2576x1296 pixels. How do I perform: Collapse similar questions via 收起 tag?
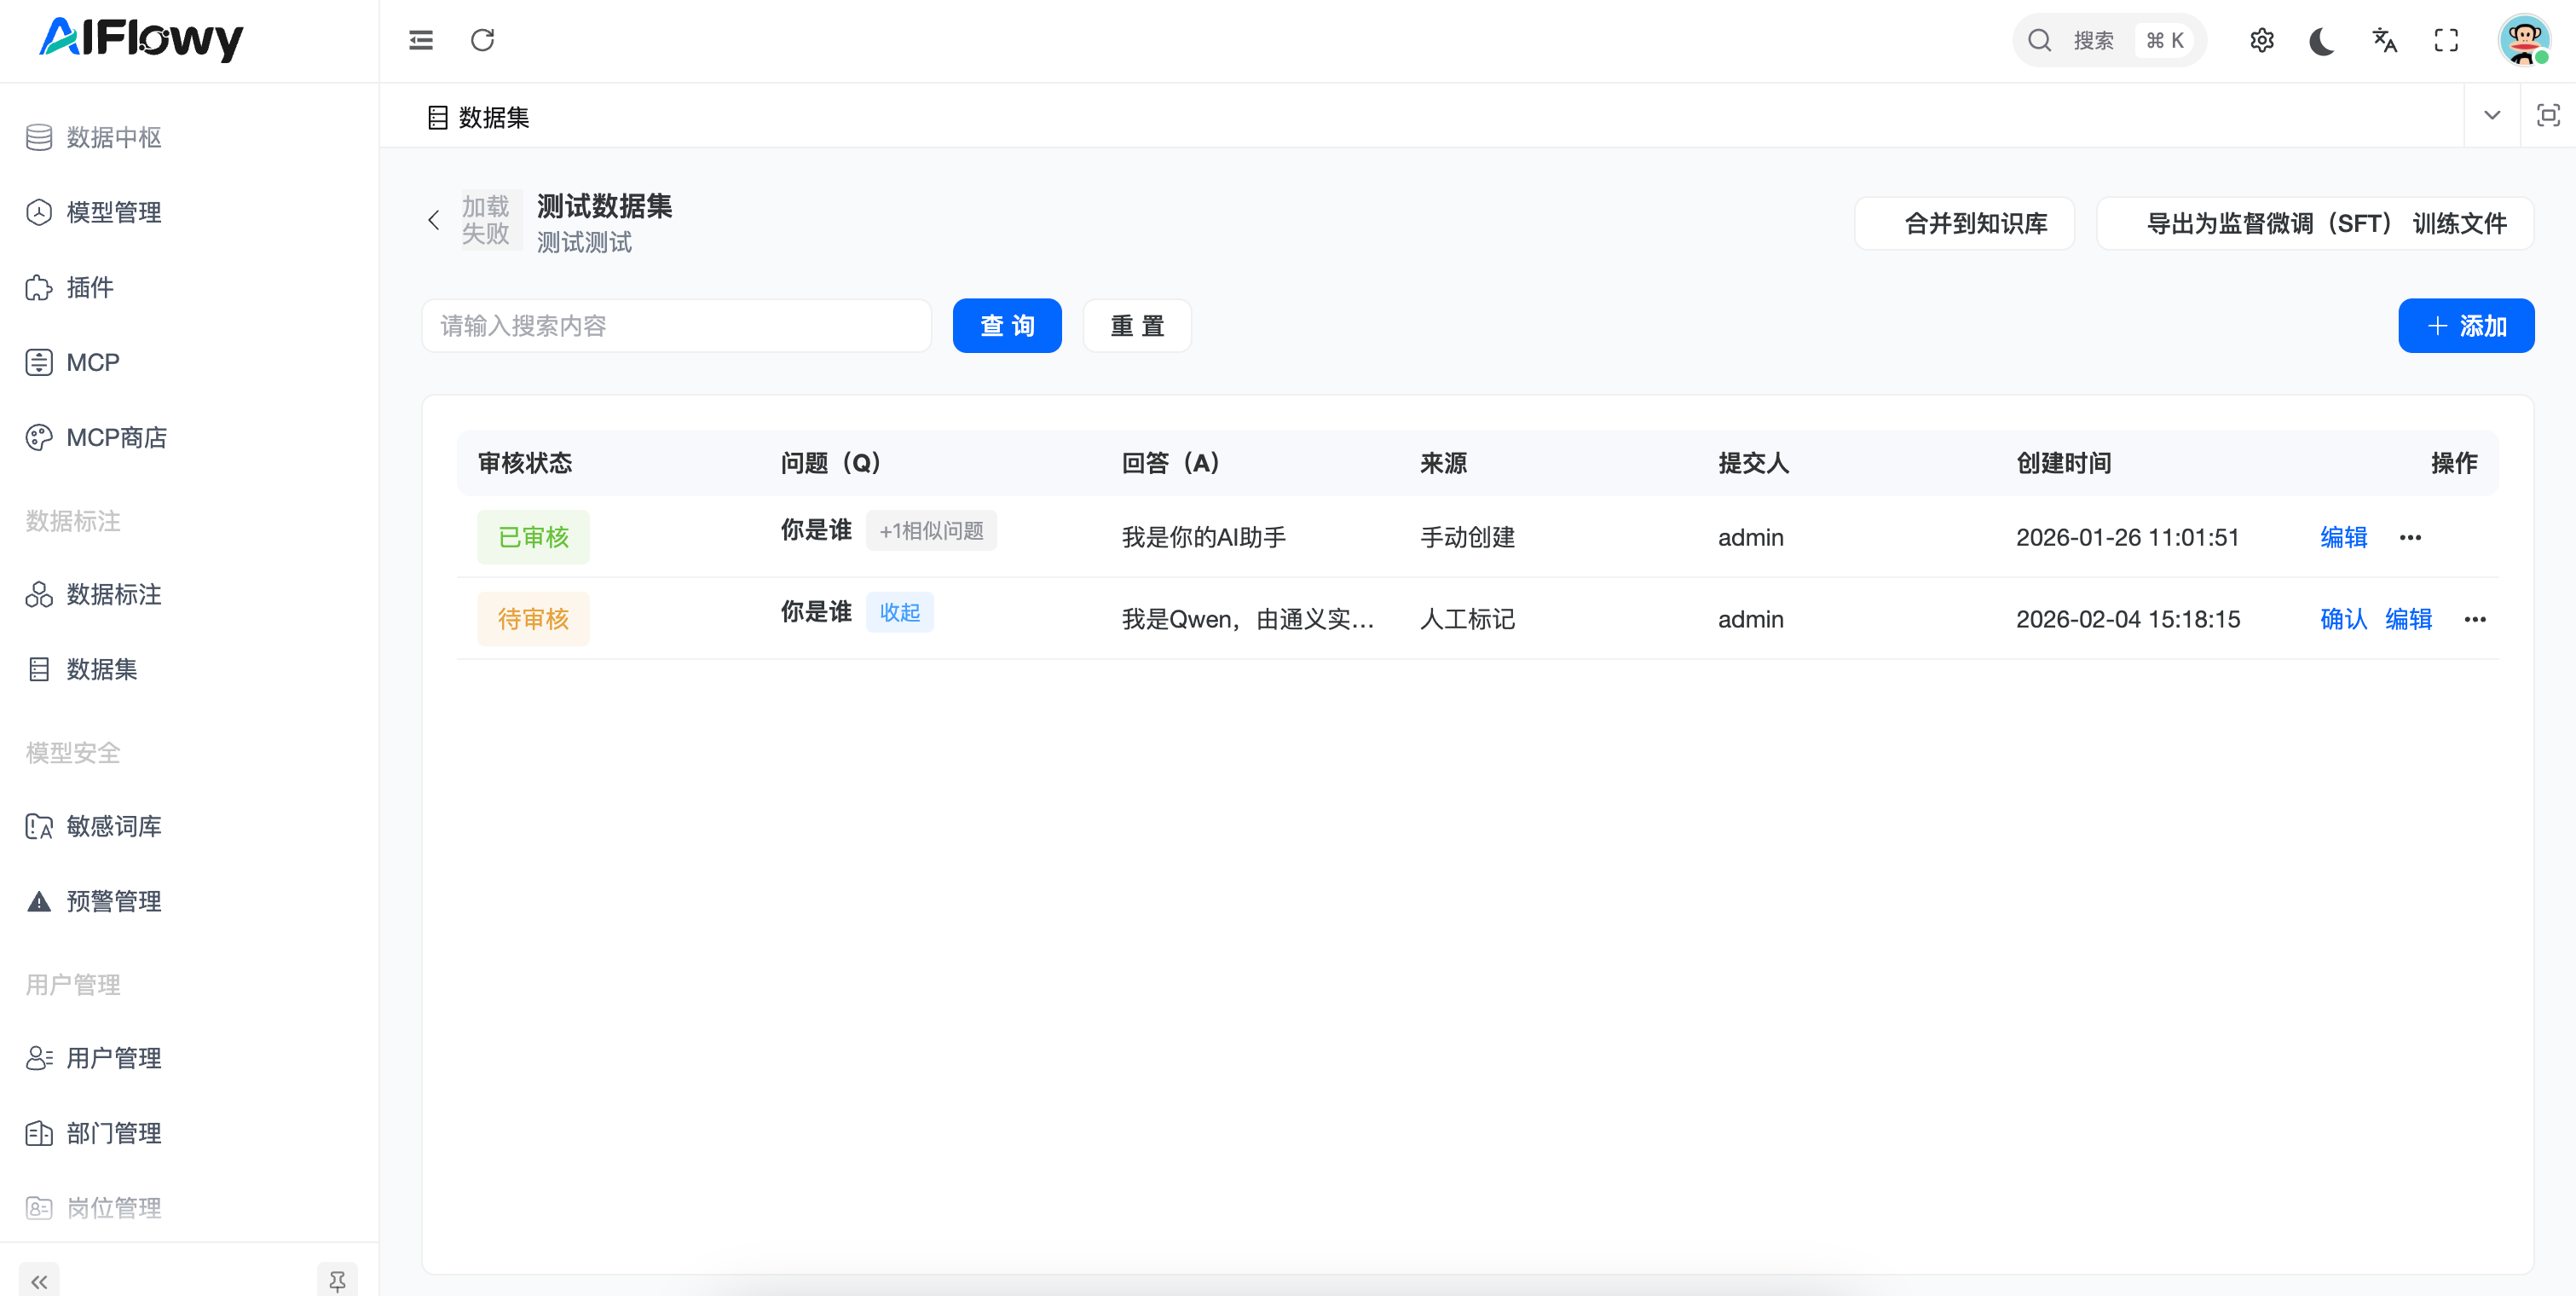coord(899,612)
